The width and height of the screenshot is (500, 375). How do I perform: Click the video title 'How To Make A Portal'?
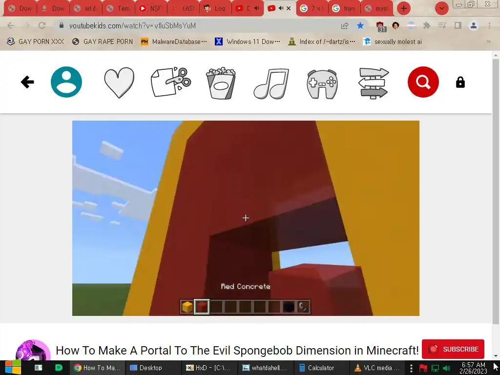click(237, 350)
